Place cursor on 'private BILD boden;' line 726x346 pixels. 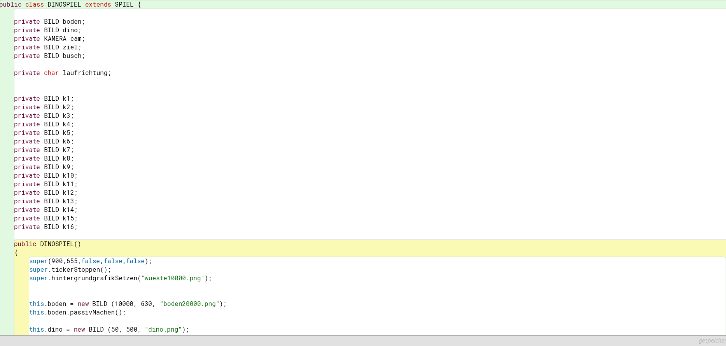[49, 22]
